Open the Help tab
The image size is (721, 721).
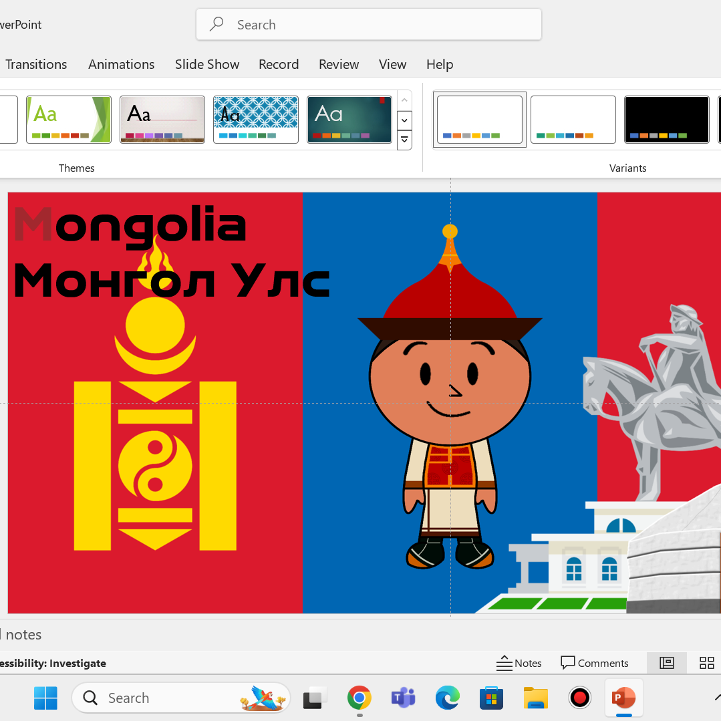pyautogui.click(x=440, y=64)
